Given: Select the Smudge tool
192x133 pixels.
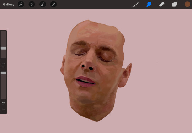Looking at the screenshot, I should coord(149,4).
